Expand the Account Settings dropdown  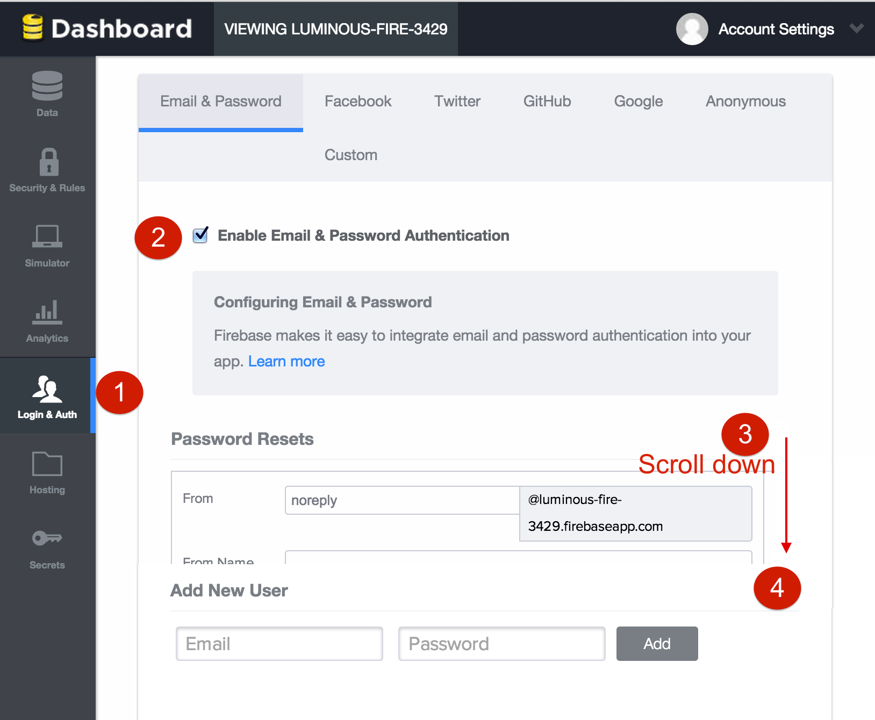point(856,28)
